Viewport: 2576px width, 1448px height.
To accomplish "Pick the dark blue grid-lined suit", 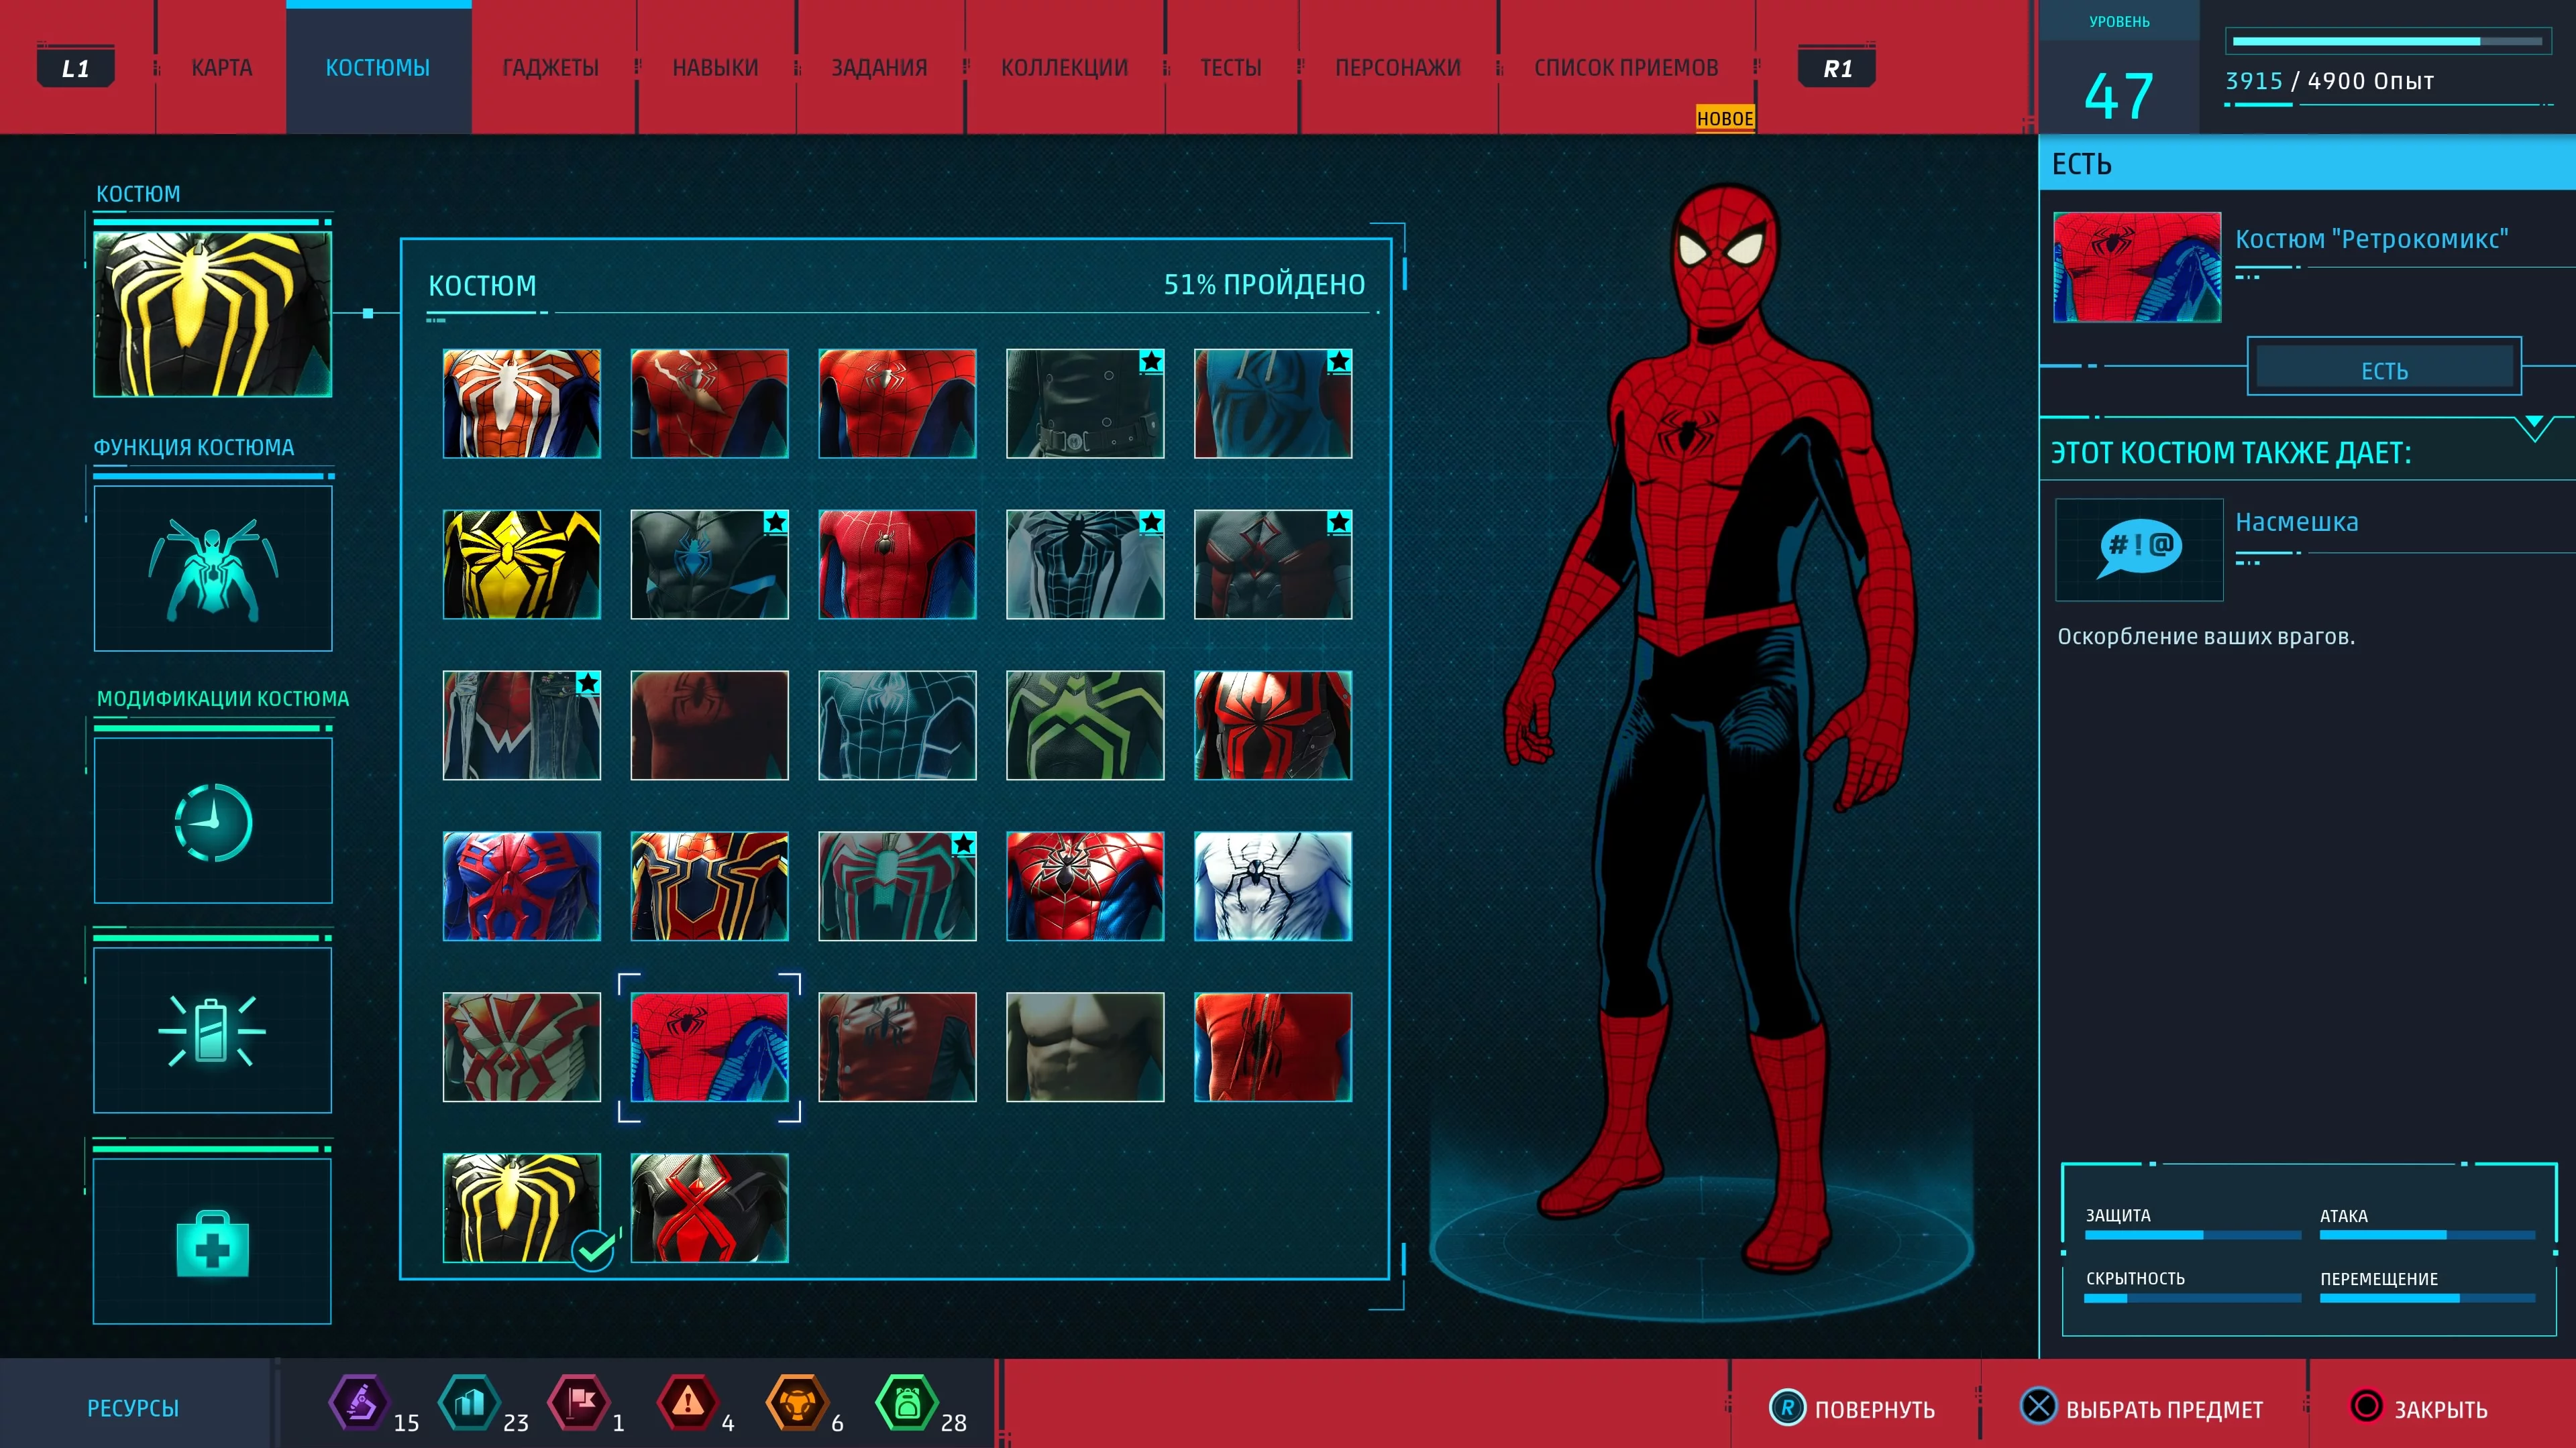I will click(897, 725).
